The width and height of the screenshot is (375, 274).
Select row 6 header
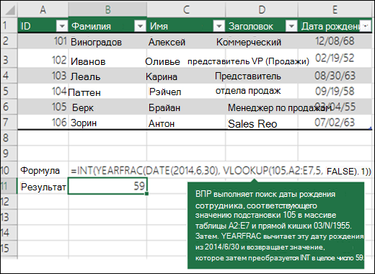coord(9,107)
